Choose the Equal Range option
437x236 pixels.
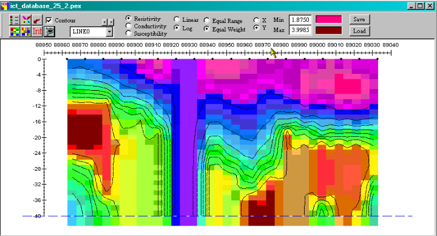coord(206,21)
